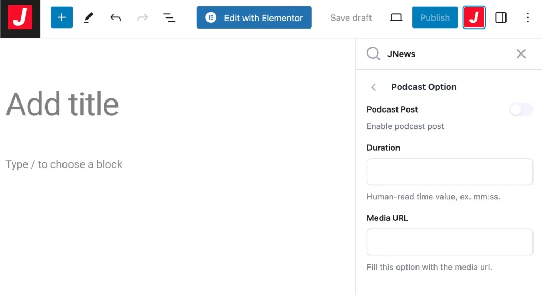542x295 pixels.
Task: Close the JNews sidebar panel
Action: [x=521, y=53]
